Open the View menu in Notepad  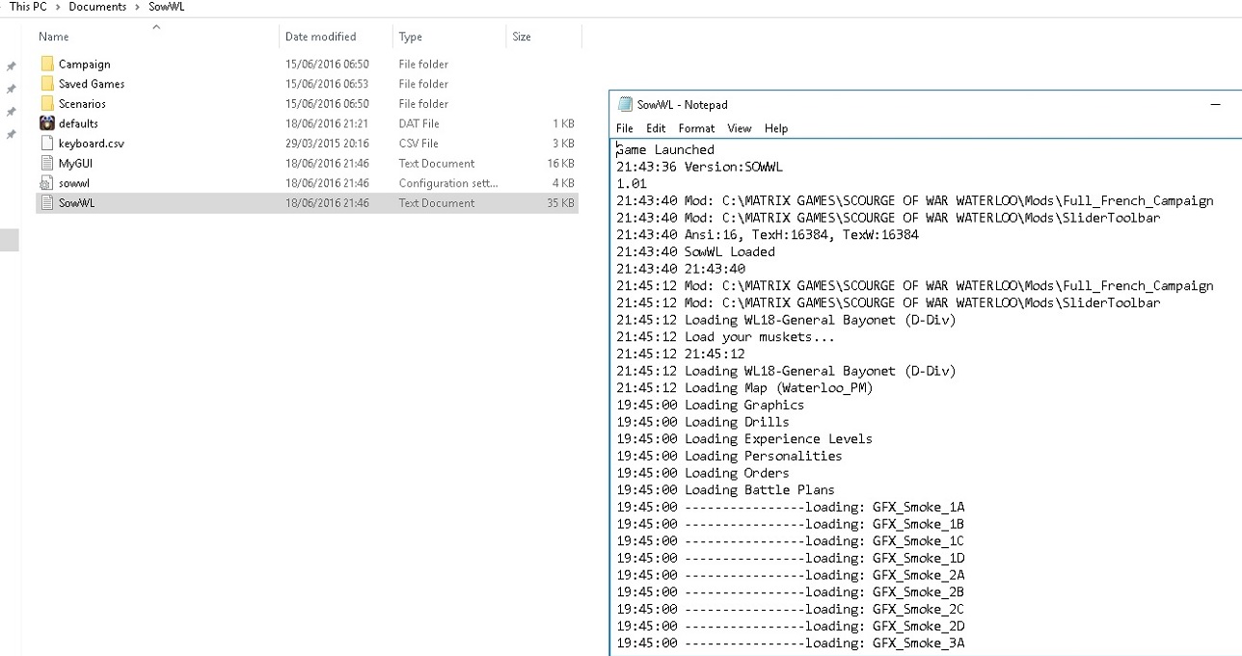(x=740, y=128)
